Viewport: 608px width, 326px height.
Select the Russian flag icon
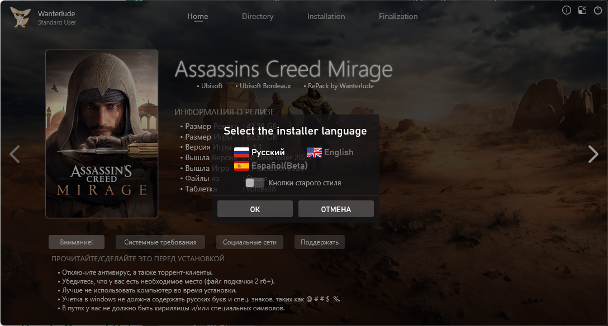pyautogui.click(x=241, y=152)
